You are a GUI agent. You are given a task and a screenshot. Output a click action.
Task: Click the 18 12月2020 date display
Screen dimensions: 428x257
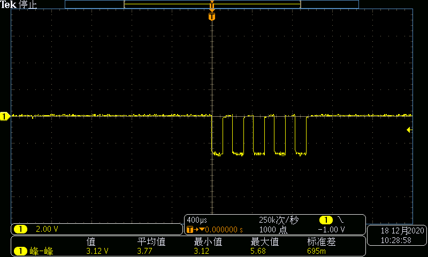pos(402,231)
